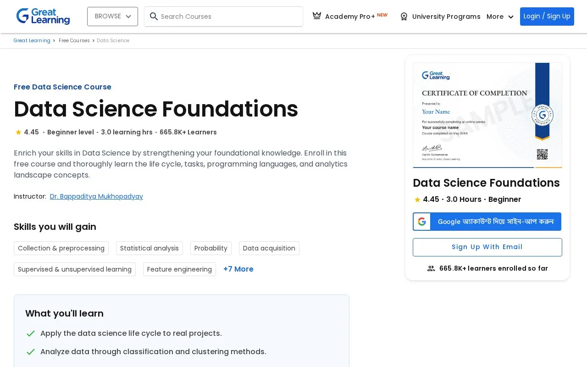The height and width of the screenshot is (367, 587).
Task: Click Sign Up With Email button
Action: click(487, 247)
